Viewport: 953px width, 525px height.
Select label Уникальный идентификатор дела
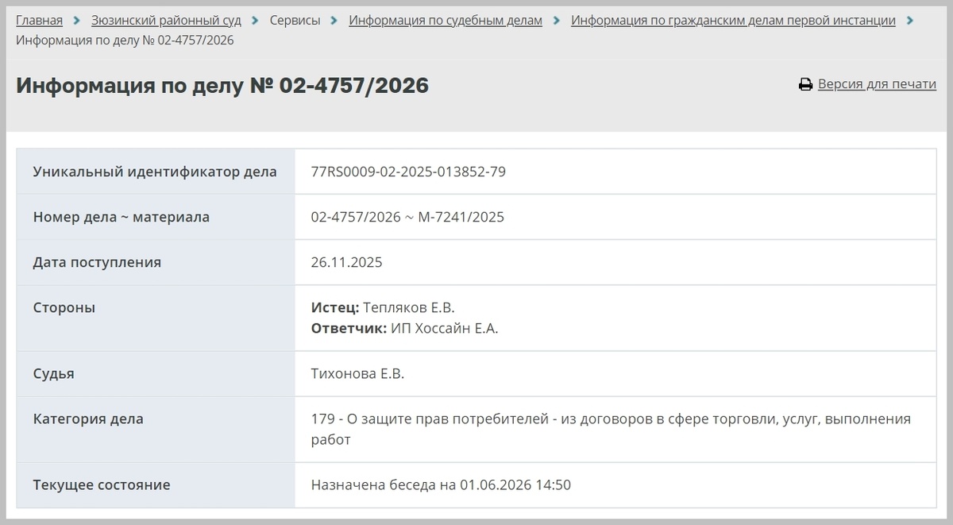(x=155, y=172)
